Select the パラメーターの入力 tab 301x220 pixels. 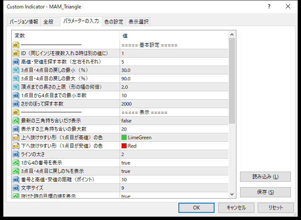point(81,21)
